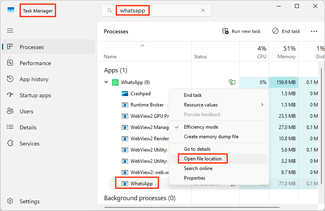Open the Performance page

coord(49,63)
